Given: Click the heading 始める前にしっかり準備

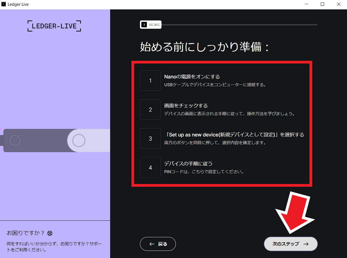Looking at the screenshot, I should [x=205, y=47].
